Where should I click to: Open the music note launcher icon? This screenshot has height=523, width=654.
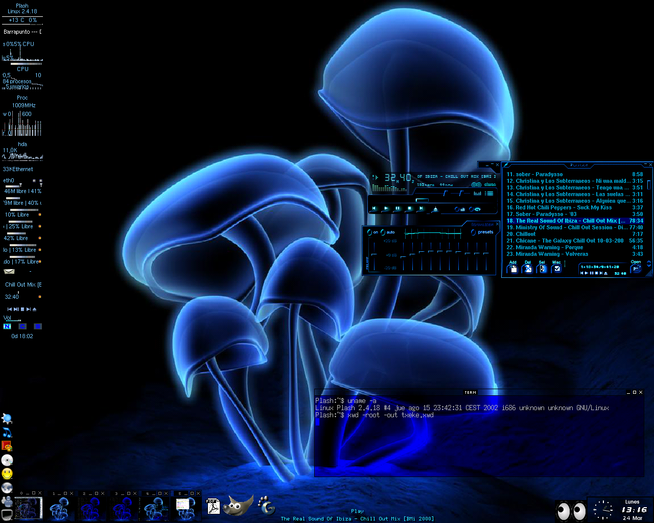pos(7,433)
